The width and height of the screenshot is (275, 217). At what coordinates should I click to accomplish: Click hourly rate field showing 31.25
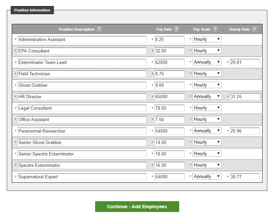[x=245, y=97]
